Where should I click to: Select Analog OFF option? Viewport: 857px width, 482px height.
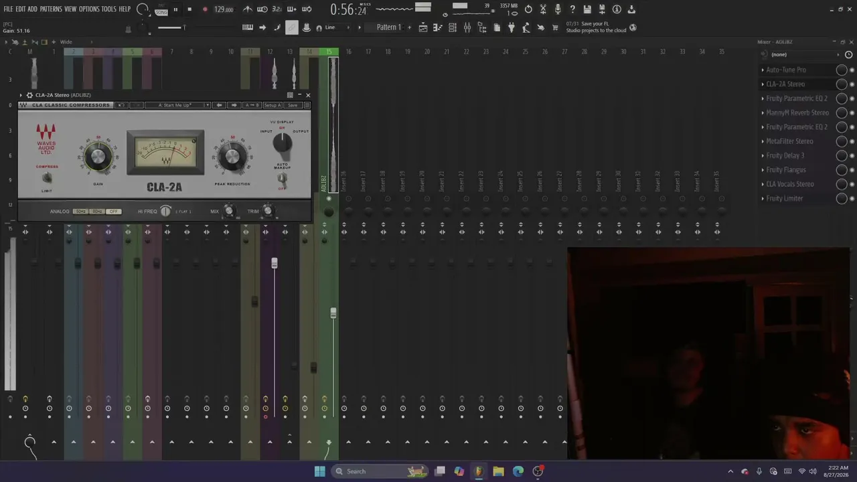114,212
